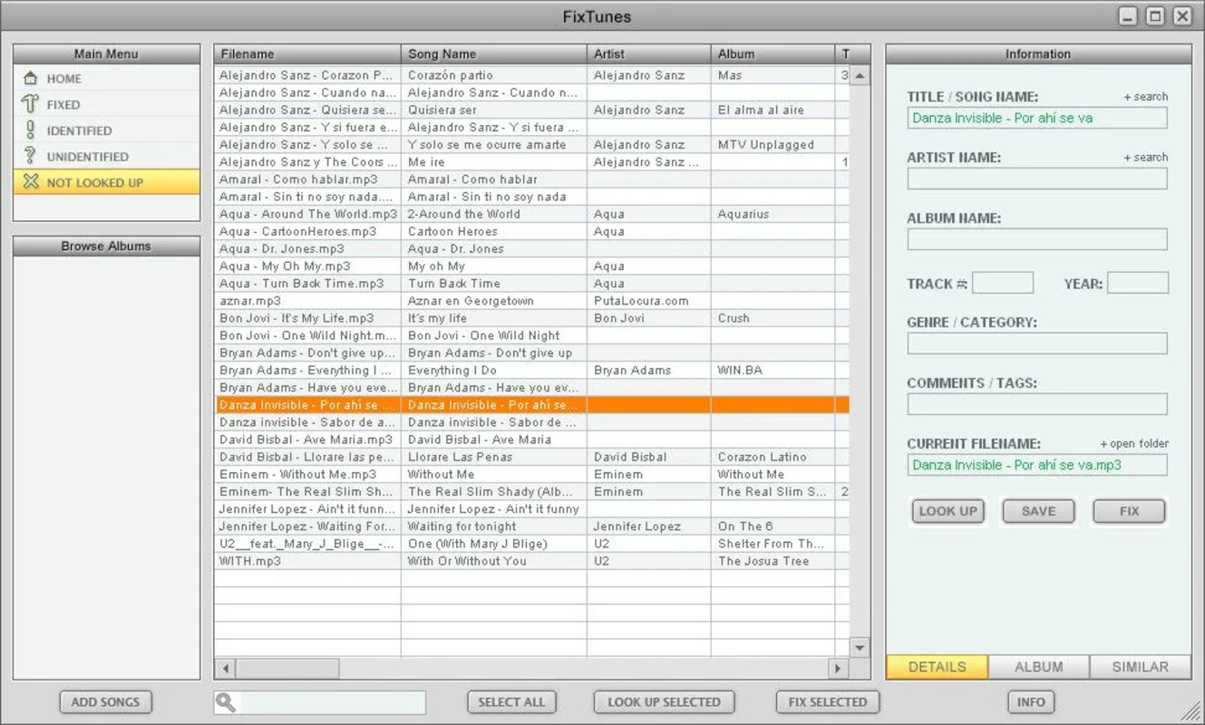The width and height of the screenshot is (1205, 725).
Task: Switch to the SIMILAR tab
Action: pyautogui.click(x=1140, y=667)
